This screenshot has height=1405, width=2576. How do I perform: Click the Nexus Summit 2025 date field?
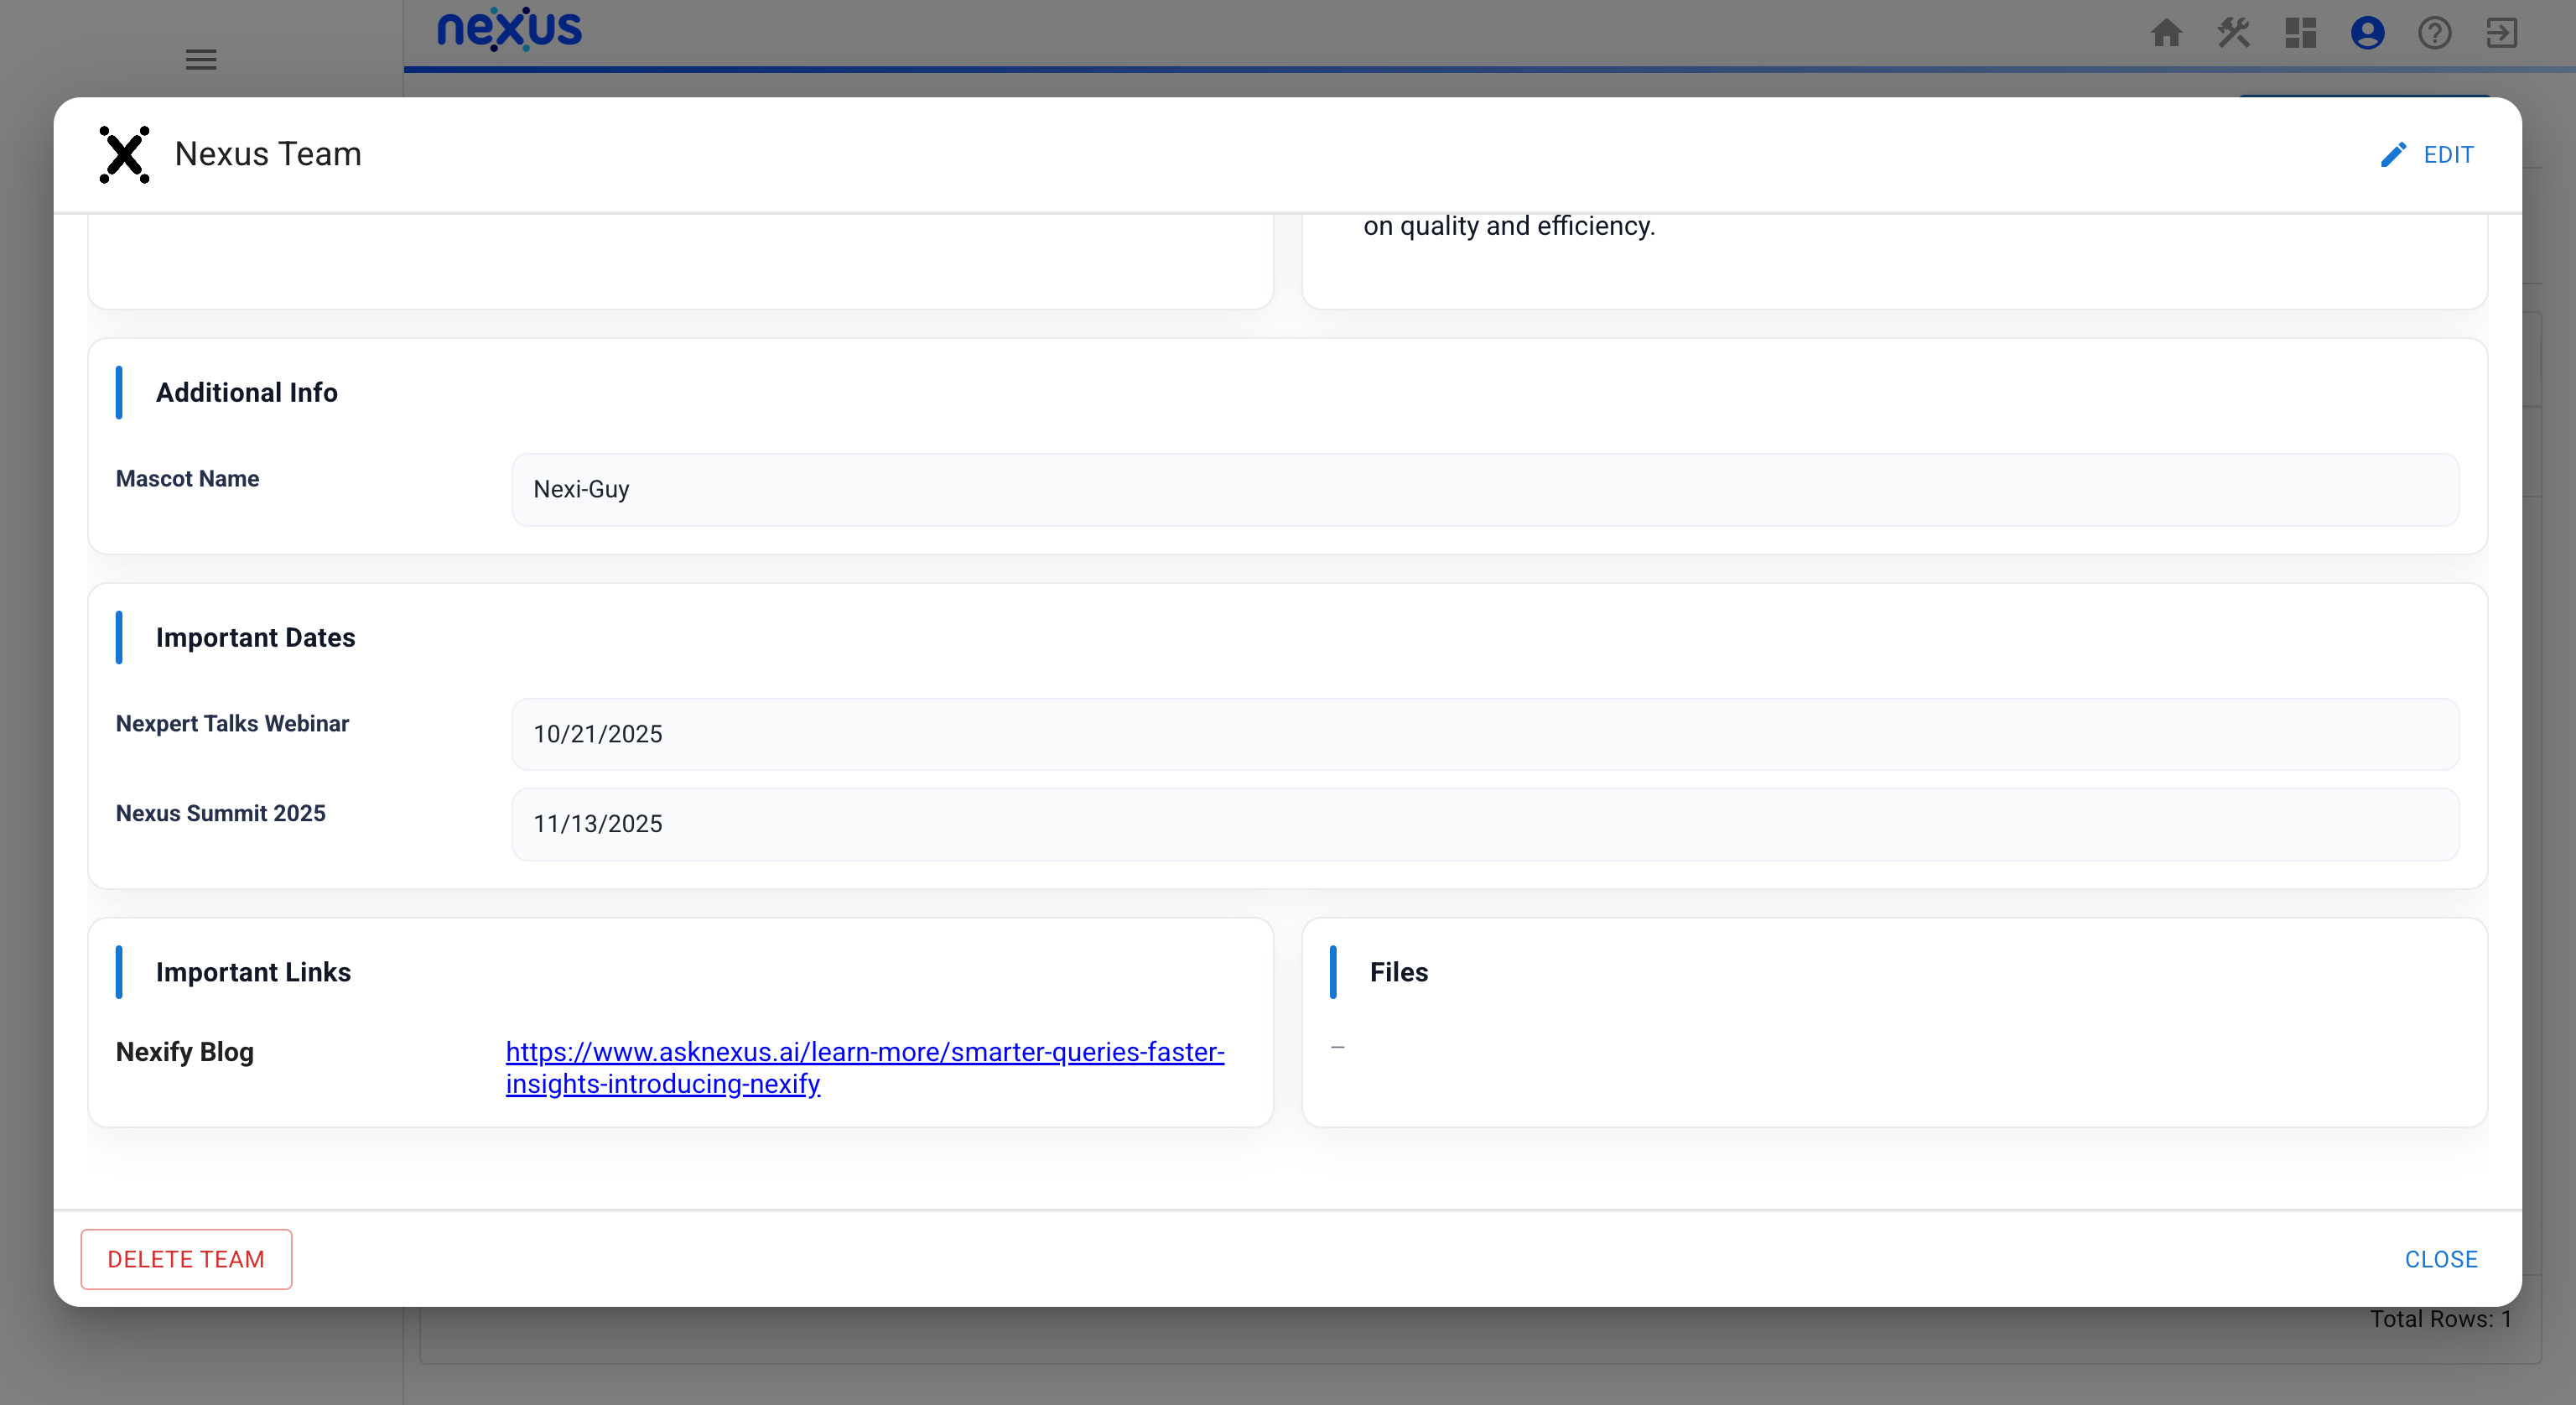click(x=1484, y=824)
